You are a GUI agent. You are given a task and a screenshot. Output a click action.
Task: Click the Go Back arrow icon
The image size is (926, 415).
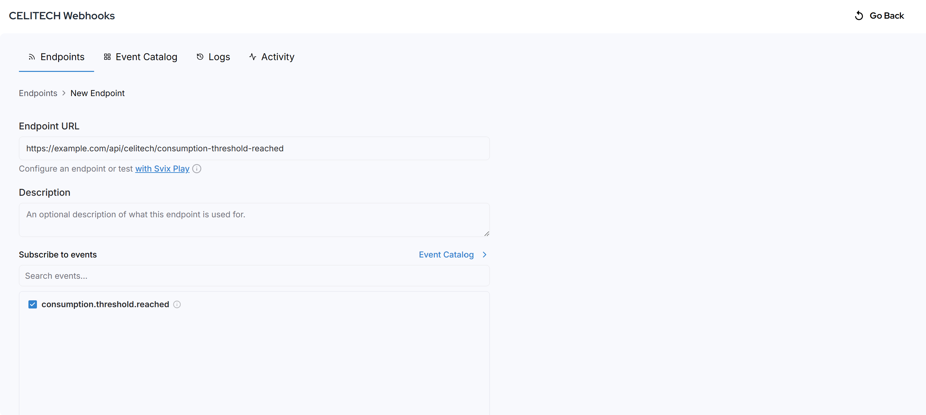(859, 15)
